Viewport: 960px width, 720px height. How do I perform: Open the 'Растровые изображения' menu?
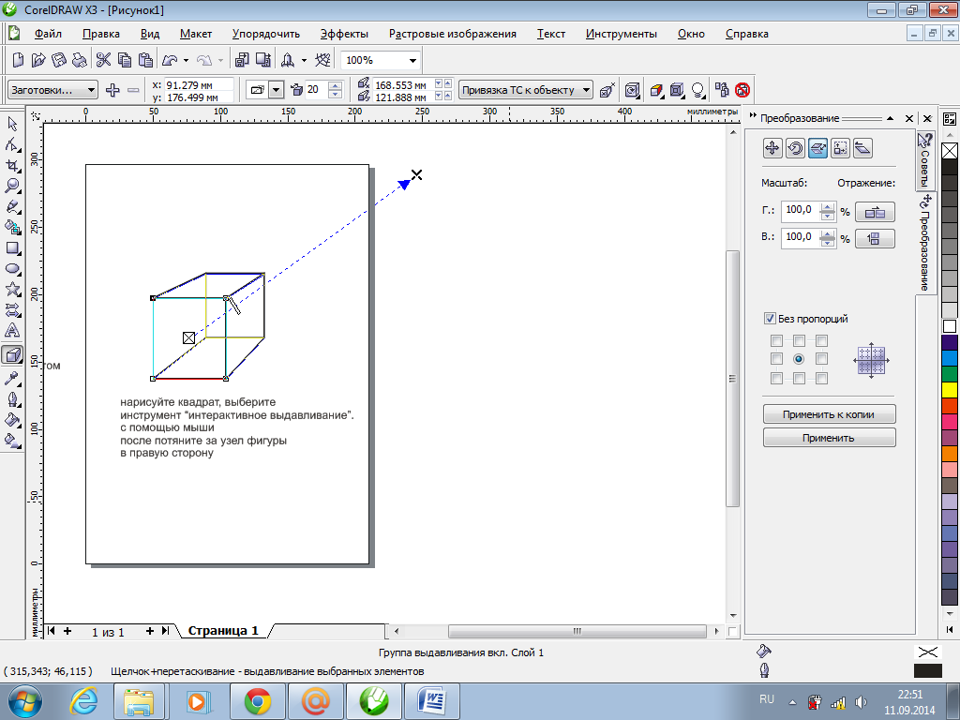click(x=453, y=34)
